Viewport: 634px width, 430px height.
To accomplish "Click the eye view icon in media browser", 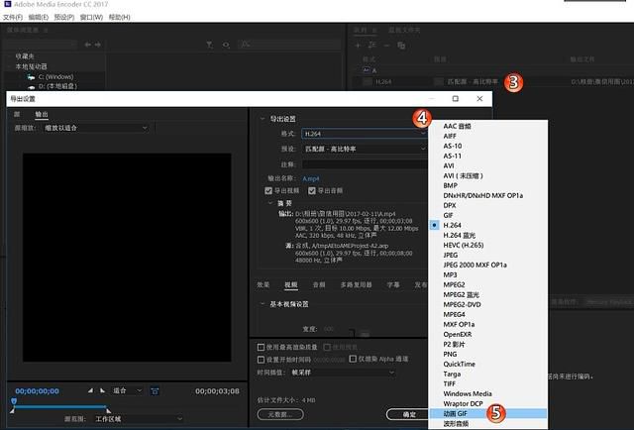I will pyautogui.click(x=226, y=45).
